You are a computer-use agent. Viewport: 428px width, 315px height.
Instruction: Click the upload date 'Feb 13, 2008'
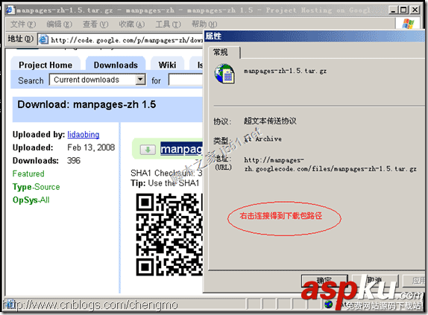coord(91,147)
